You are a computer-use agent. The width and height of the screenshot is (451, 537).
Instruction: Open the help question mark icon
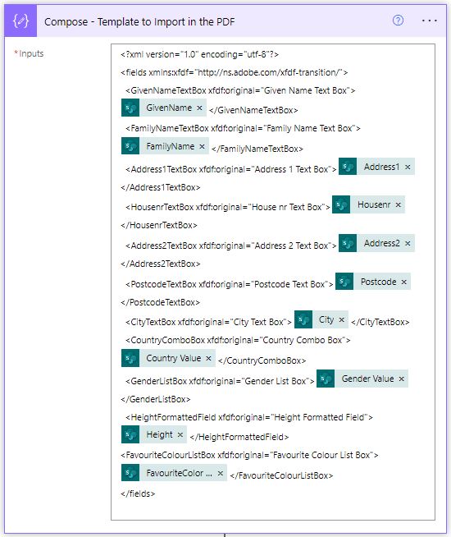click(x=398, y=21)
